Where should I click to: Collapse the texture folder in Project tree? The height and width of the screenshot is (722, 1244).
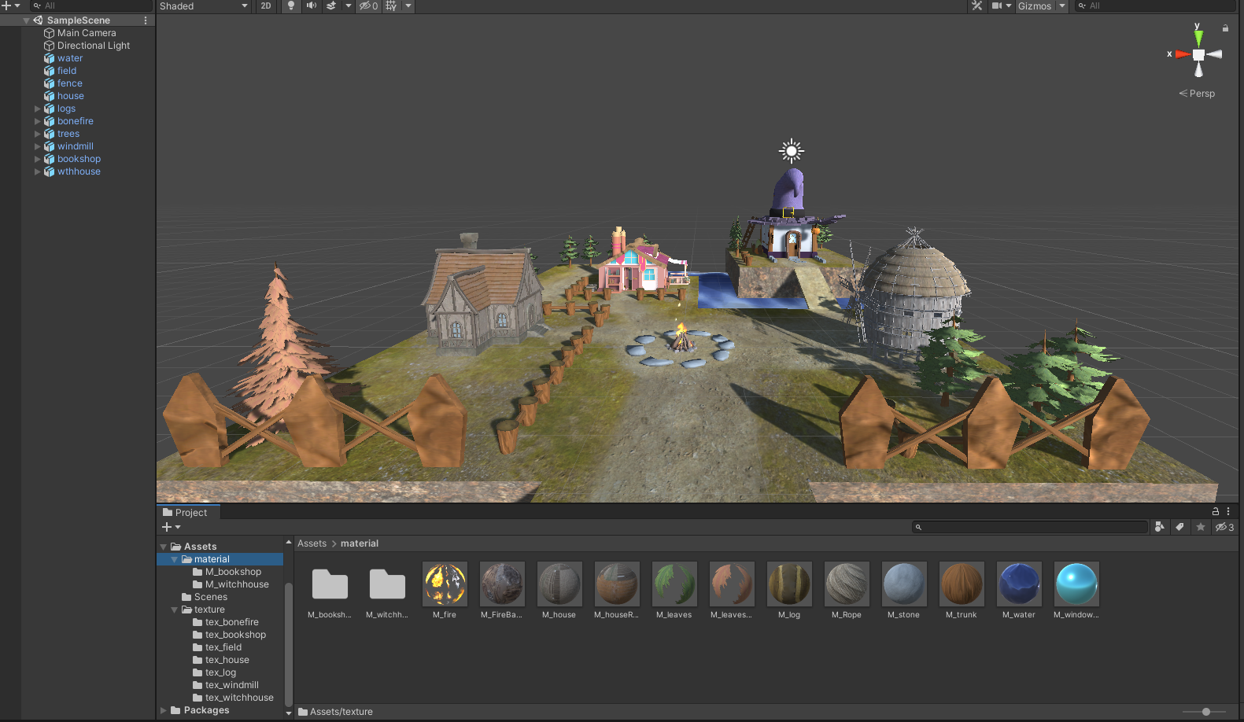tap(175, 610)
